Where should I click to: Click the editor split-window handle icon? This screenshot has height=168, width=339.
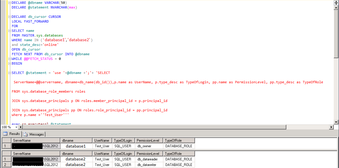pyautogui.click(x=336, y=3)
